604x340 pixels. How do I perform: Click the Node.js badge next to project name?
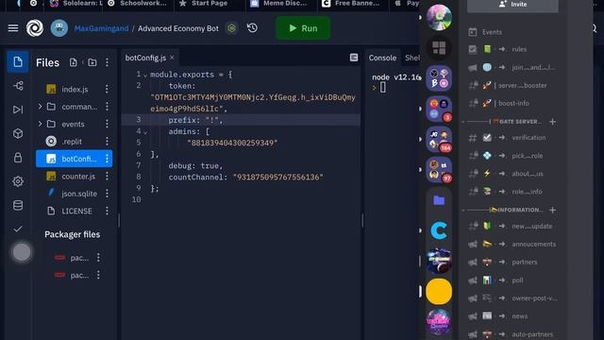click(231, 28)
